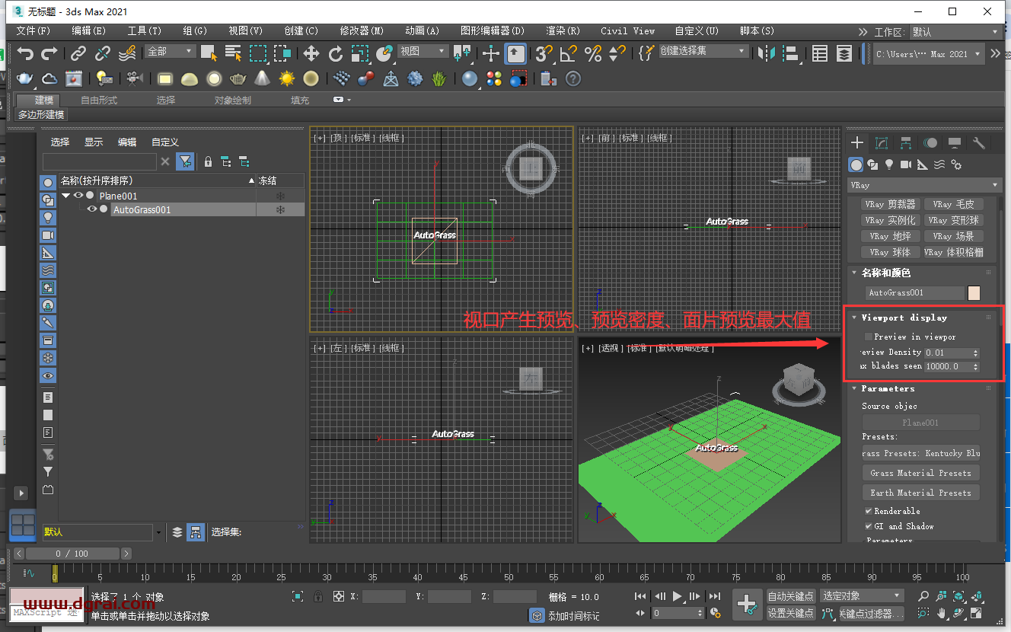Open the VRay category dropdown

[923, 185]
